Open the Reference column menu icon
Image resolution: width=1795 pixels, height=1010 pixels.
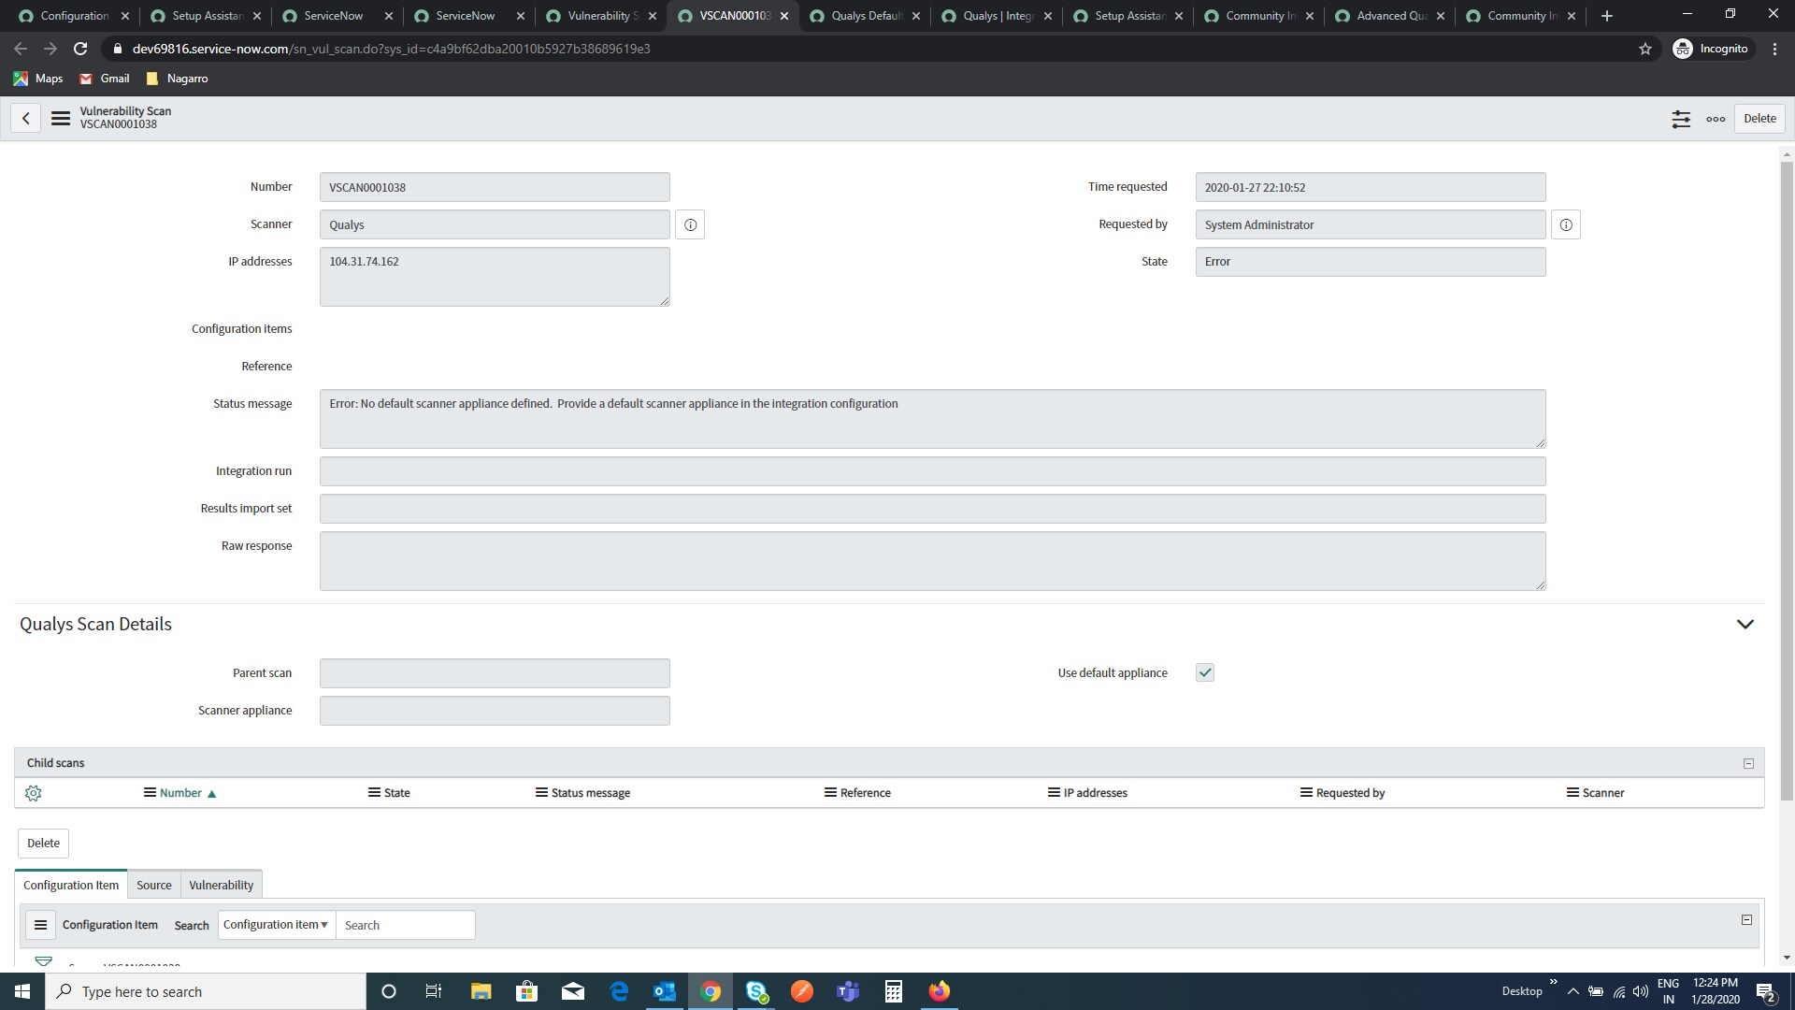[830, 792]
